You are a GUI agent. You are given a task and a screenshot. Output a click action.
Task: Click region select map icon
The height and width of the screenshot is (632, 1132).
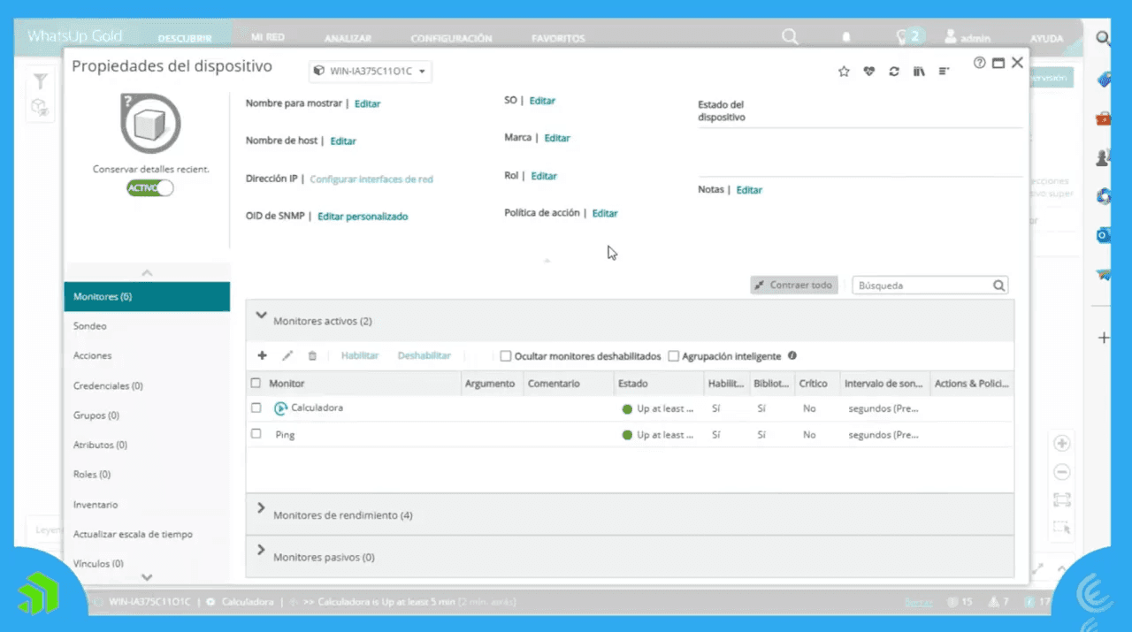pos(1063,527)
